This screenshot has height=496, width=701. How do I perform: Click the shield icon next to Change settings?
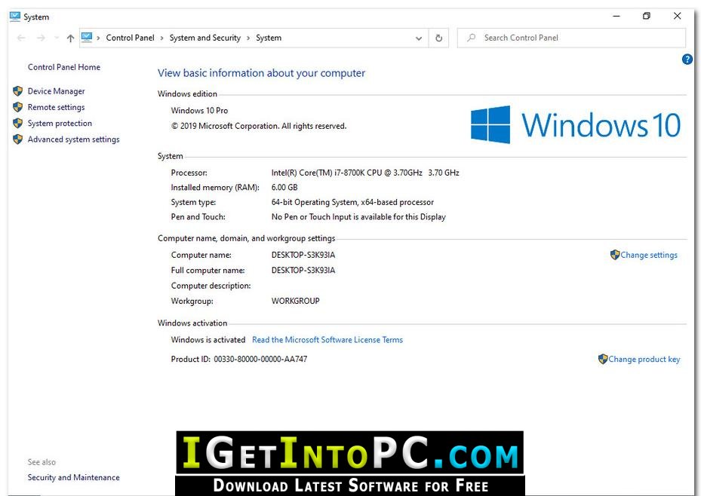pyautogui.click(x=615, y=255)
